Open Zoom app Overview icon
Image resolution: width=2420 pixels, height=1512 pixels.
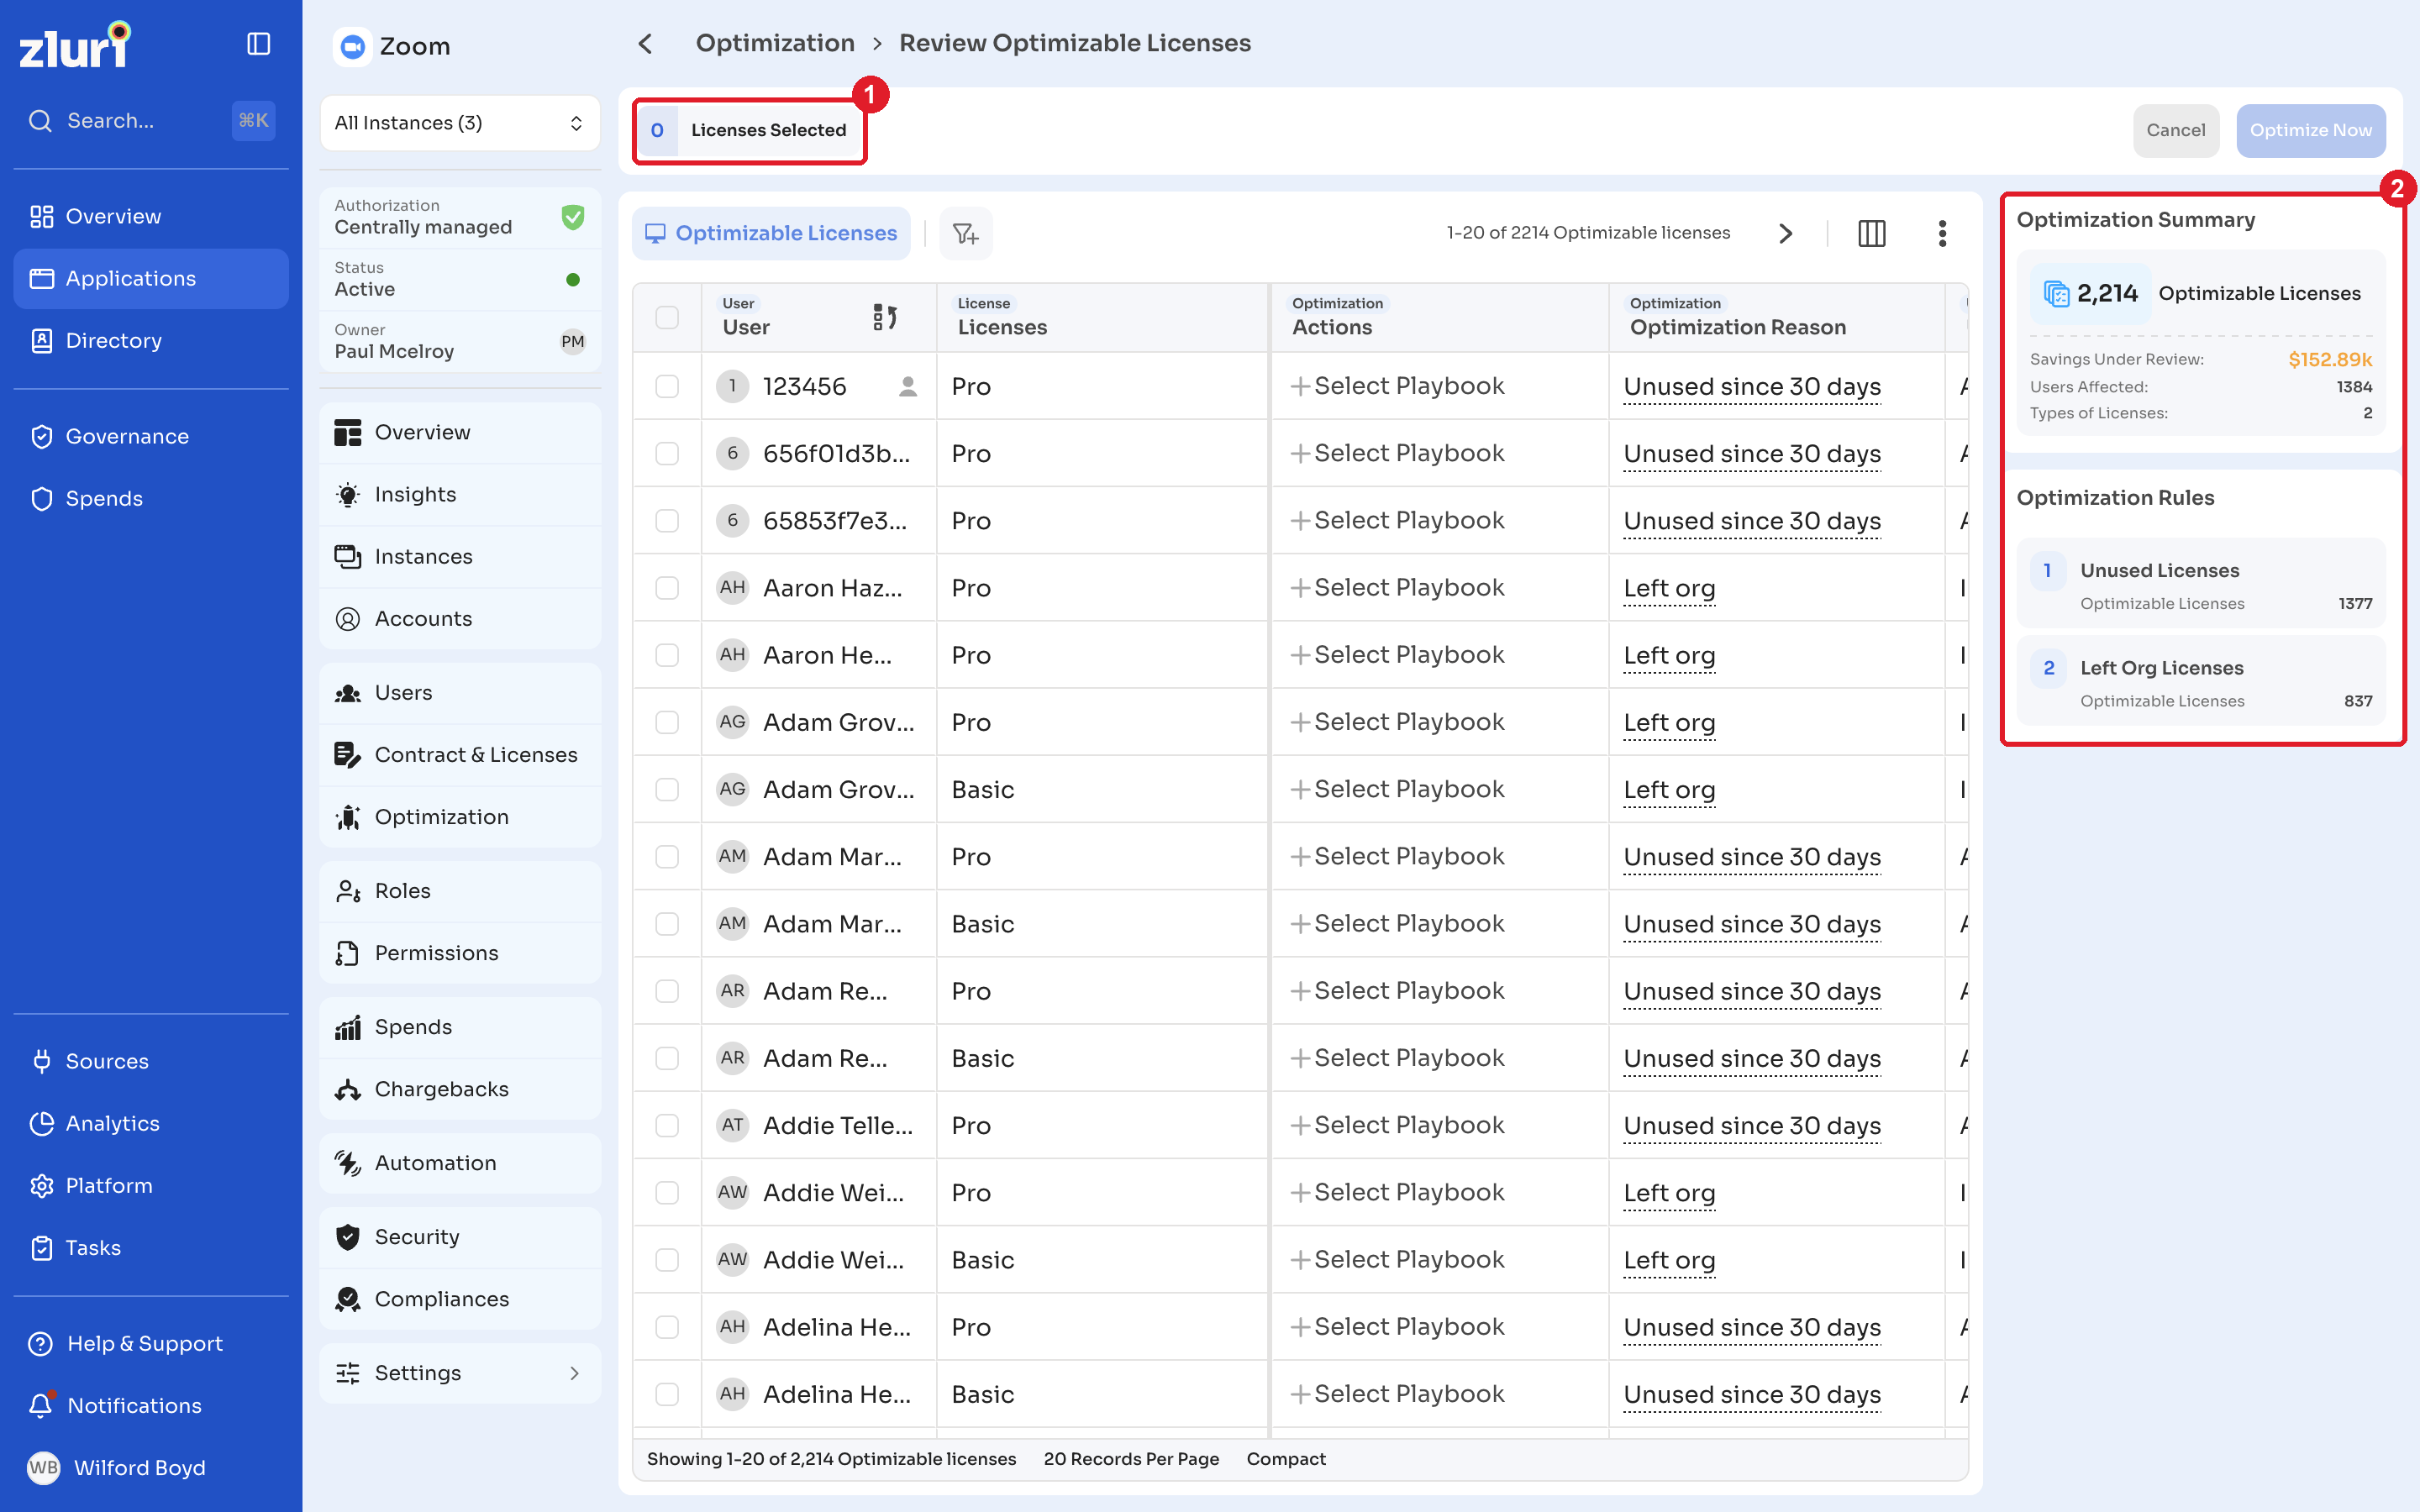(x=348, y=432)
